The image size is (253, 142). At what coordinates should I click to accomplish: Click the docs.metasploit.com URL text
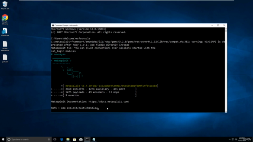pos(109,102)
